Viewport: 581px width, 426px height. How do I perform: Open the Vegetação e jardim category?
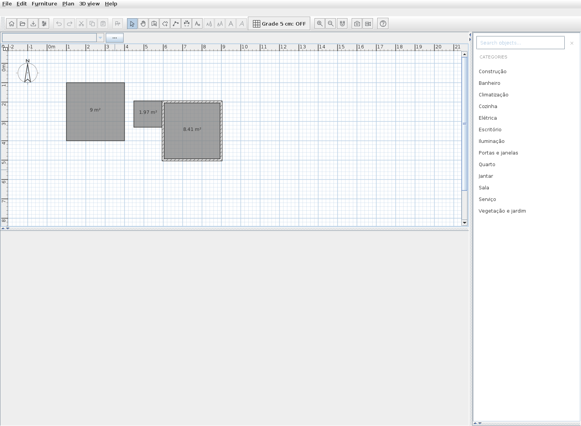502,211
